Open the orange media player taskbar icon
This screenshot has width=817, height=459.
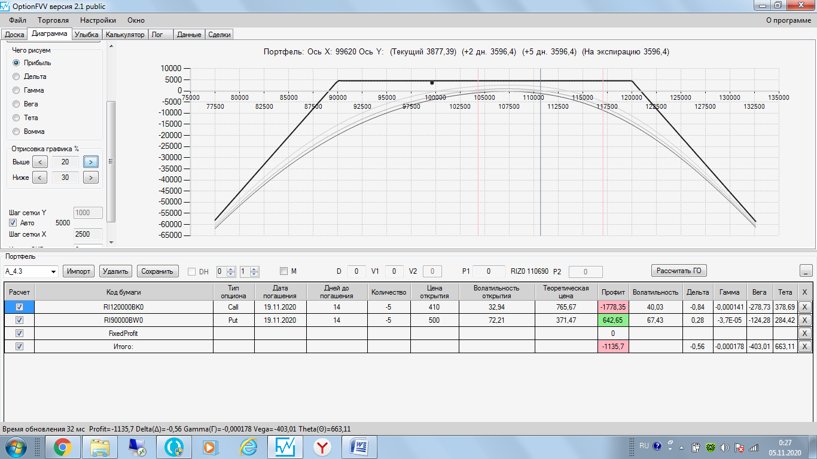tap(210, 446)
